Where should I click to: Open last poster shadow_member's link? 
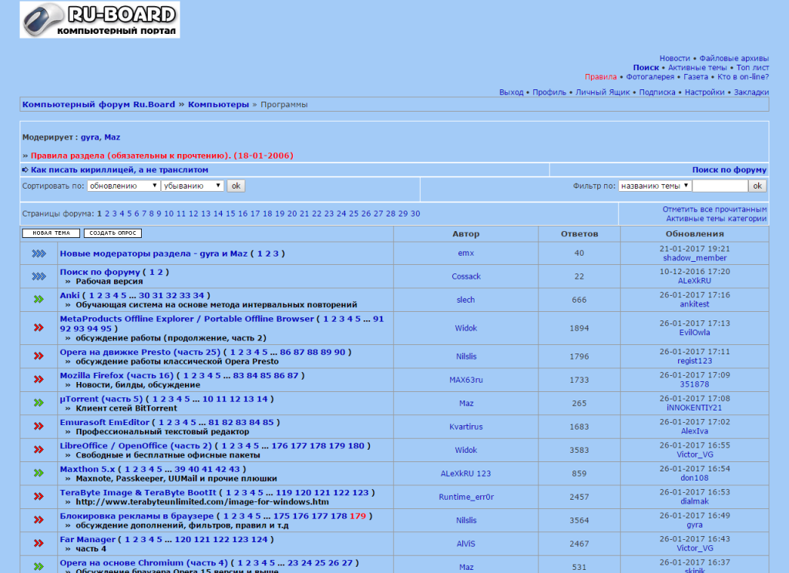pos(695,258)
